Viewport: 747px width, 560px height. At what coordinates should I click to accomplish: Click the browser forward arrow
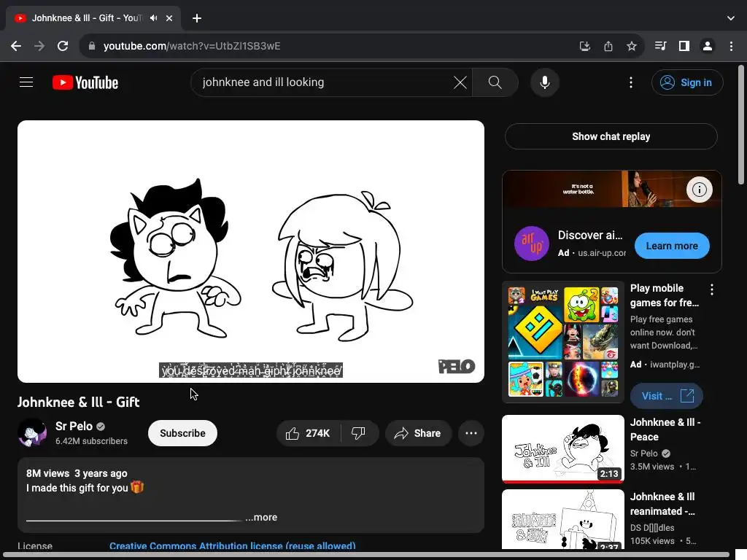coord(39,46)
